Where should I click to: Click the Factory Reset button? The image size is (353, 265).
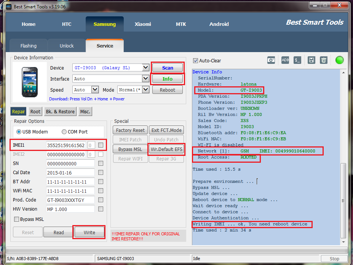point(130,130)
